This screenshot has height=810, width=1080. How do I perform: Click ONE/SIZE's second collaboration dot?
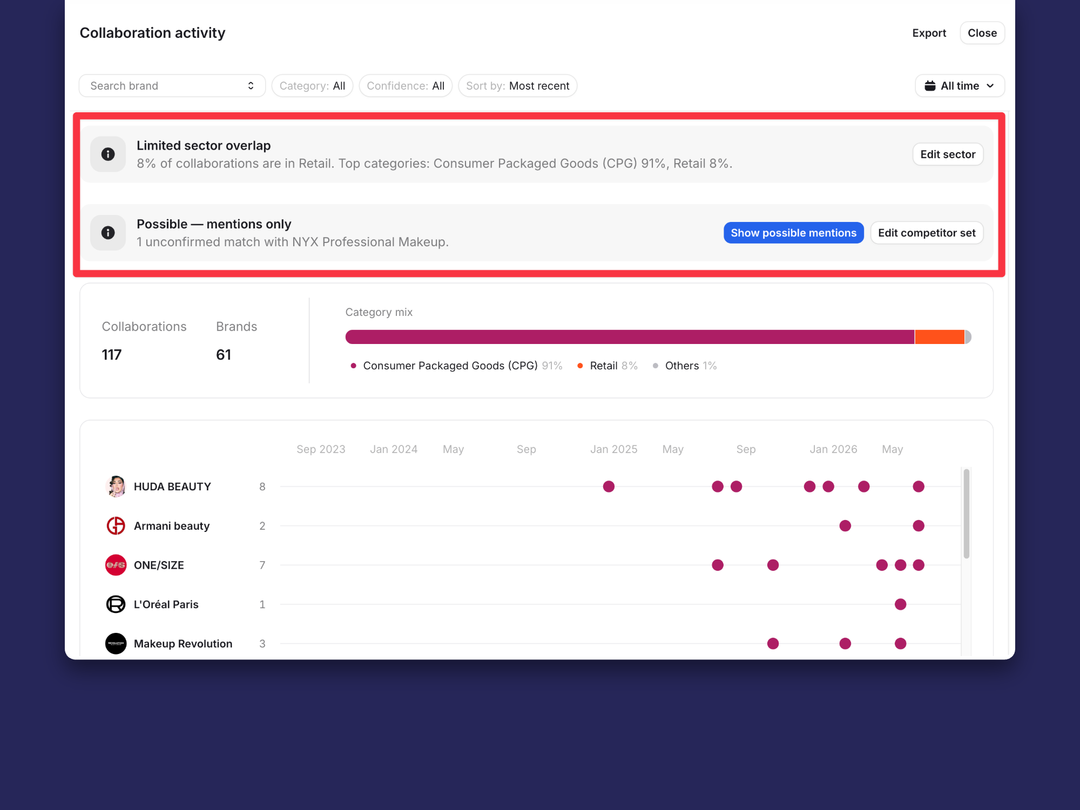tap(773, 565)
